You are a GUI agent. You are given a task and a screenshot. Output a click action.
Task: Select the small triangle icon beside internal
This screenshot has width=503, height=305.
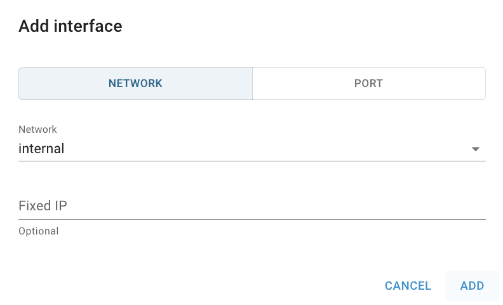pos(475,149)
